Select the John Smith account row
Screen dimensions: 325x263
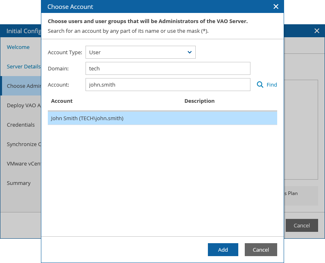coord(162,117)
